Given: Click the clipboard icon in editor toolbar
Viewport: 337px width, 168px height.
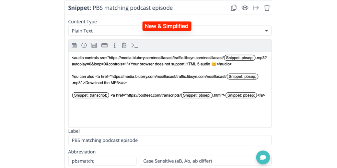Looking at the screenshot, I should tap(124, 46).
